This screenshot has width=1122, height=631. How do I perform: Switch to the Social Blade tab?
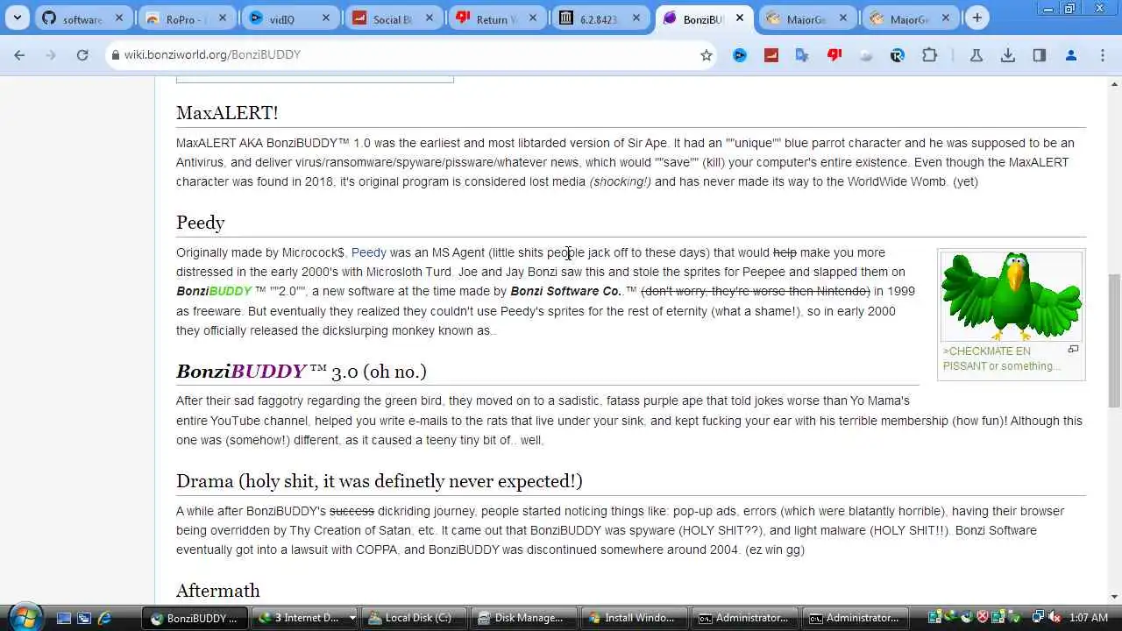tap(394, 18)
